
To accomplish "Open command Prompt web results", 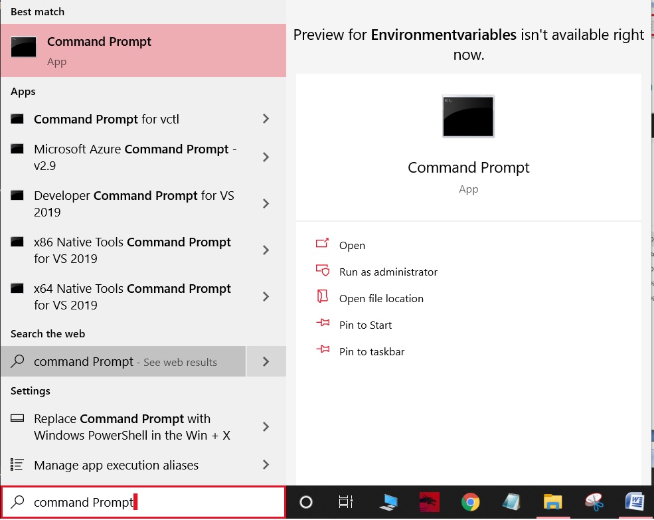I will 123,361.
